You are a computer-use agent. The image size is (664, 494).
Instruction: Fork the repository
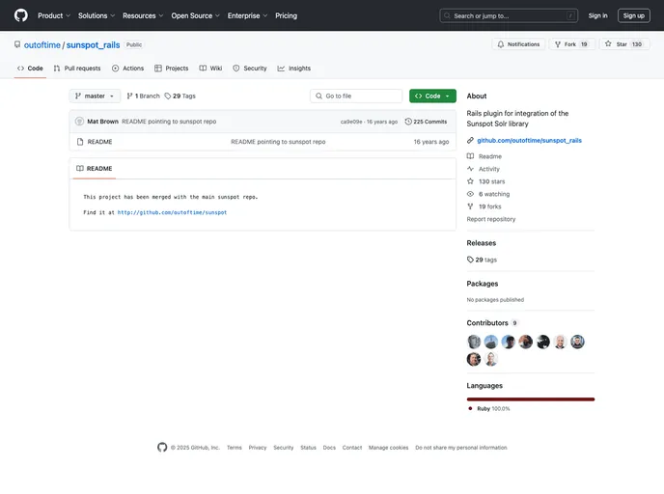(x=572, y=44)
